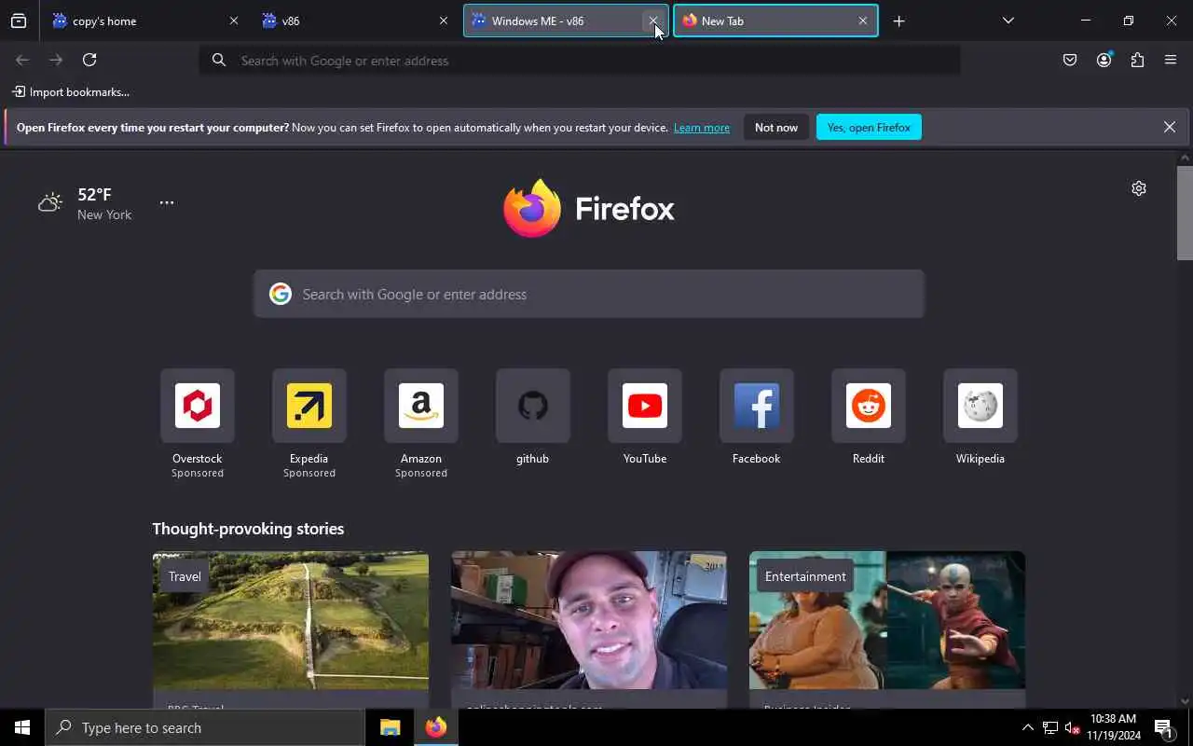Switch to the v86 tab
Image resolution: width=1193 pixels, height=746 pixels.
click(356, 21)
